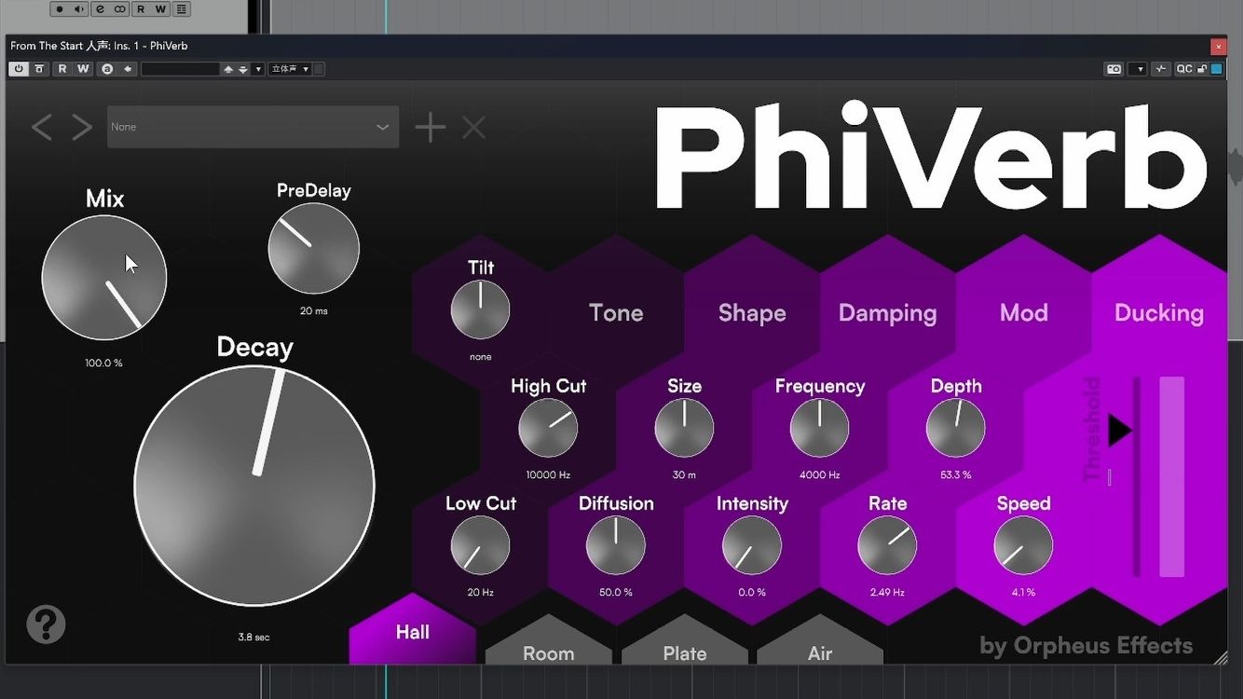Click the blue square indicator in plugin toolbar
The height and width of the screenshot is (699, 1243).
coord(1216,69)
